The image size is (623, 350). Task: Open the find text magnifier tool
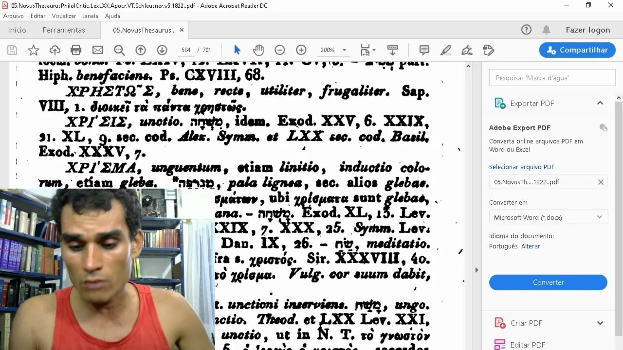pyautogui.click(x=119, y=50)
